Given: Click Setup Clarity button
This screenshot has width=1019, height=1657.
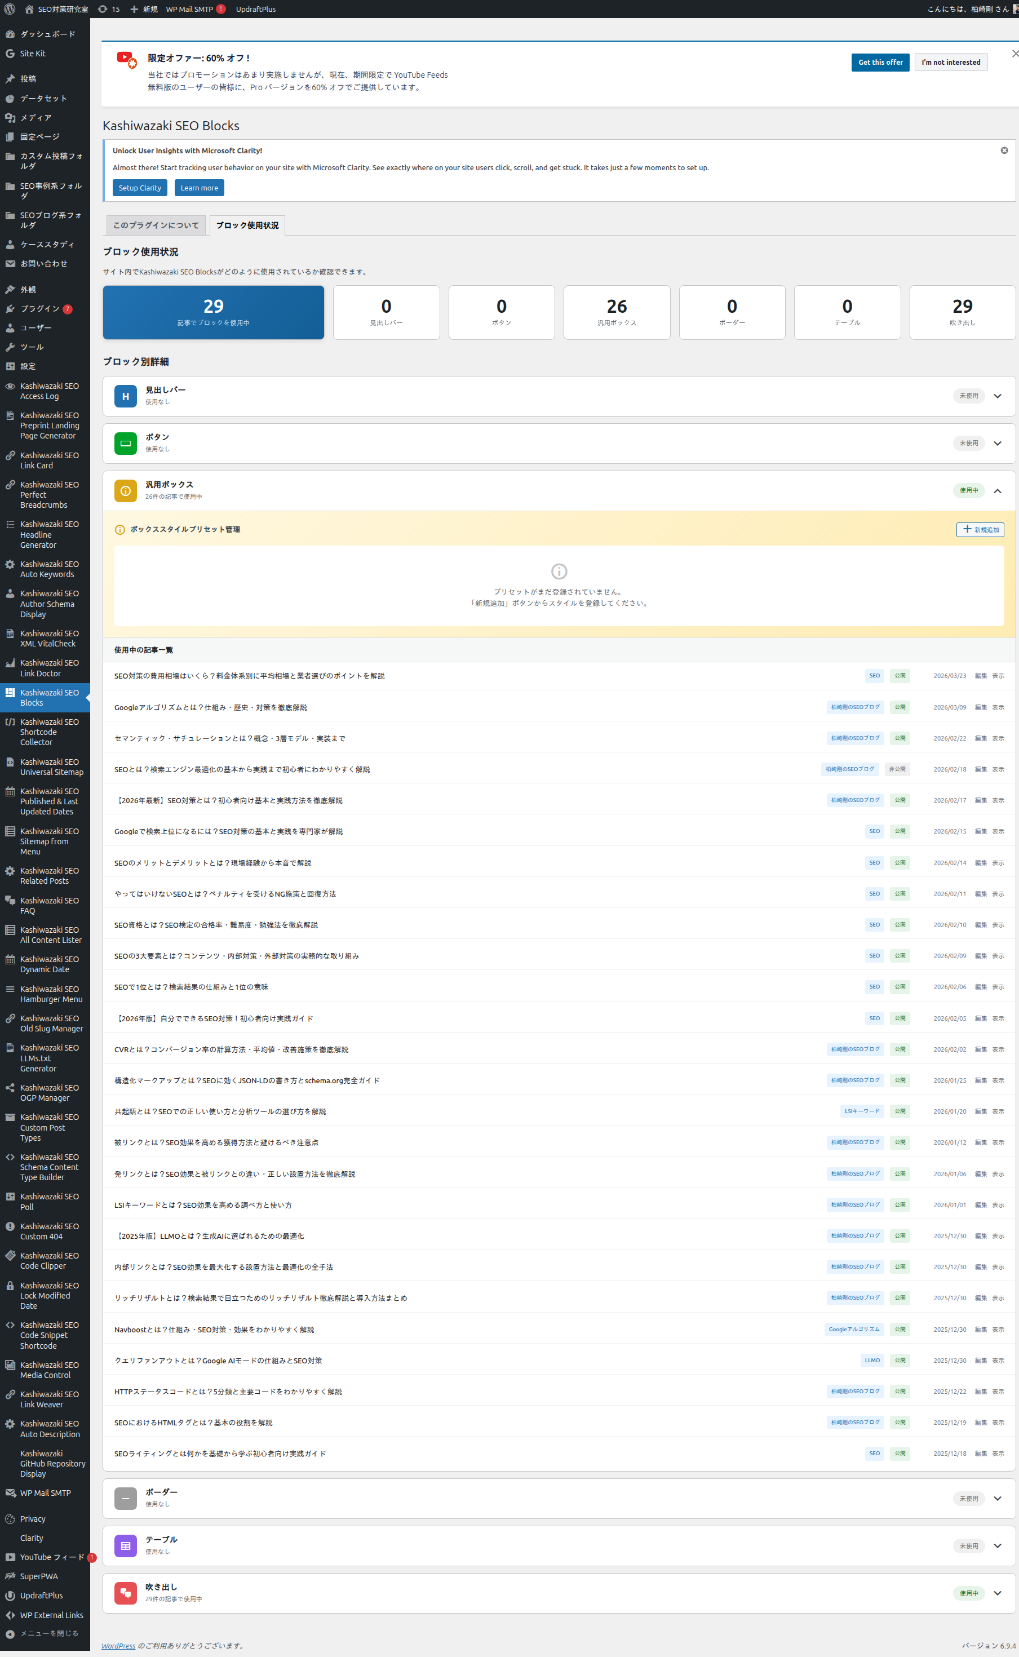Looking at the screenshot, I should coord(140,188).
